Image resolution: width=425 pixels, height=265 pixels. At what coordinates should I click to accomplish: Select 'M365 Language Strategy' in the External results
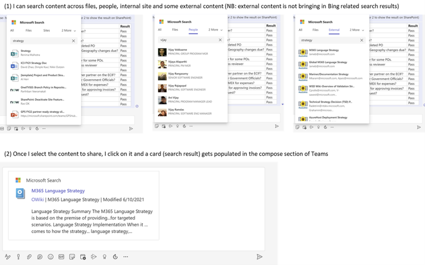click(x=332, y=52)
